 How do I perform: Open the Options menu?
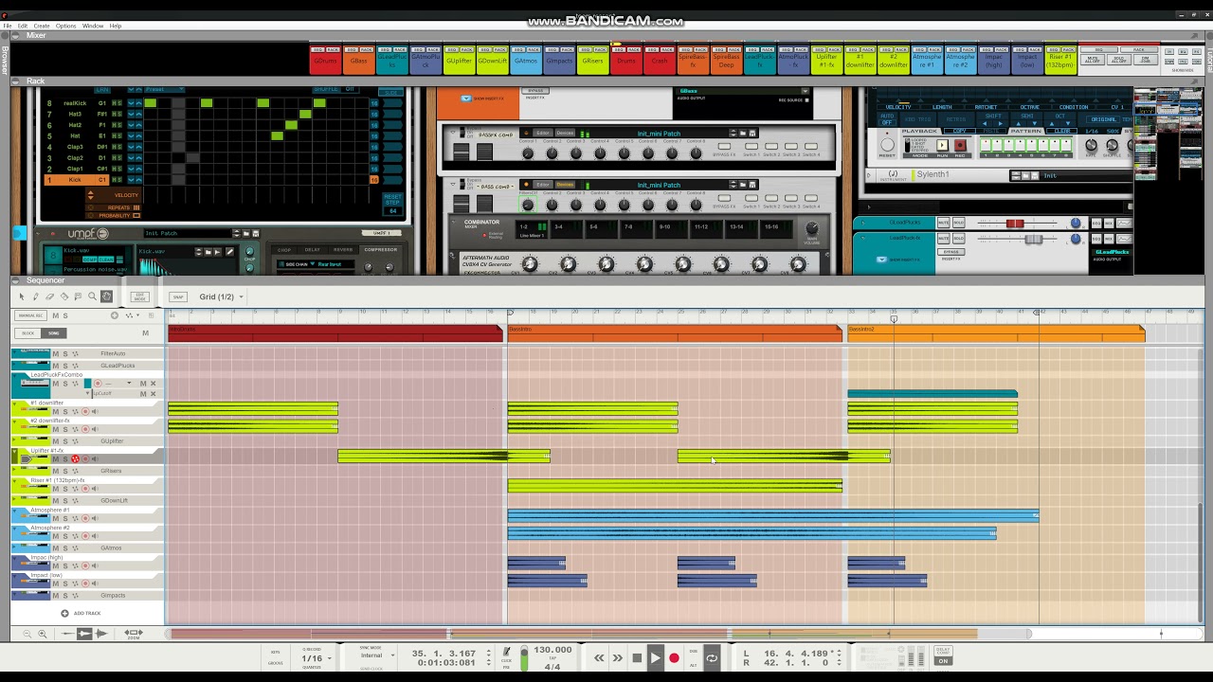tap(65, 26)
